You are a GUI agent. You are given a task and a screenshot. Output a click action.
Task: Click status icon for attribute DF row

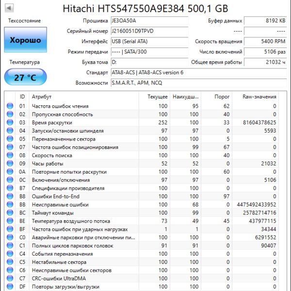point(10,287)
